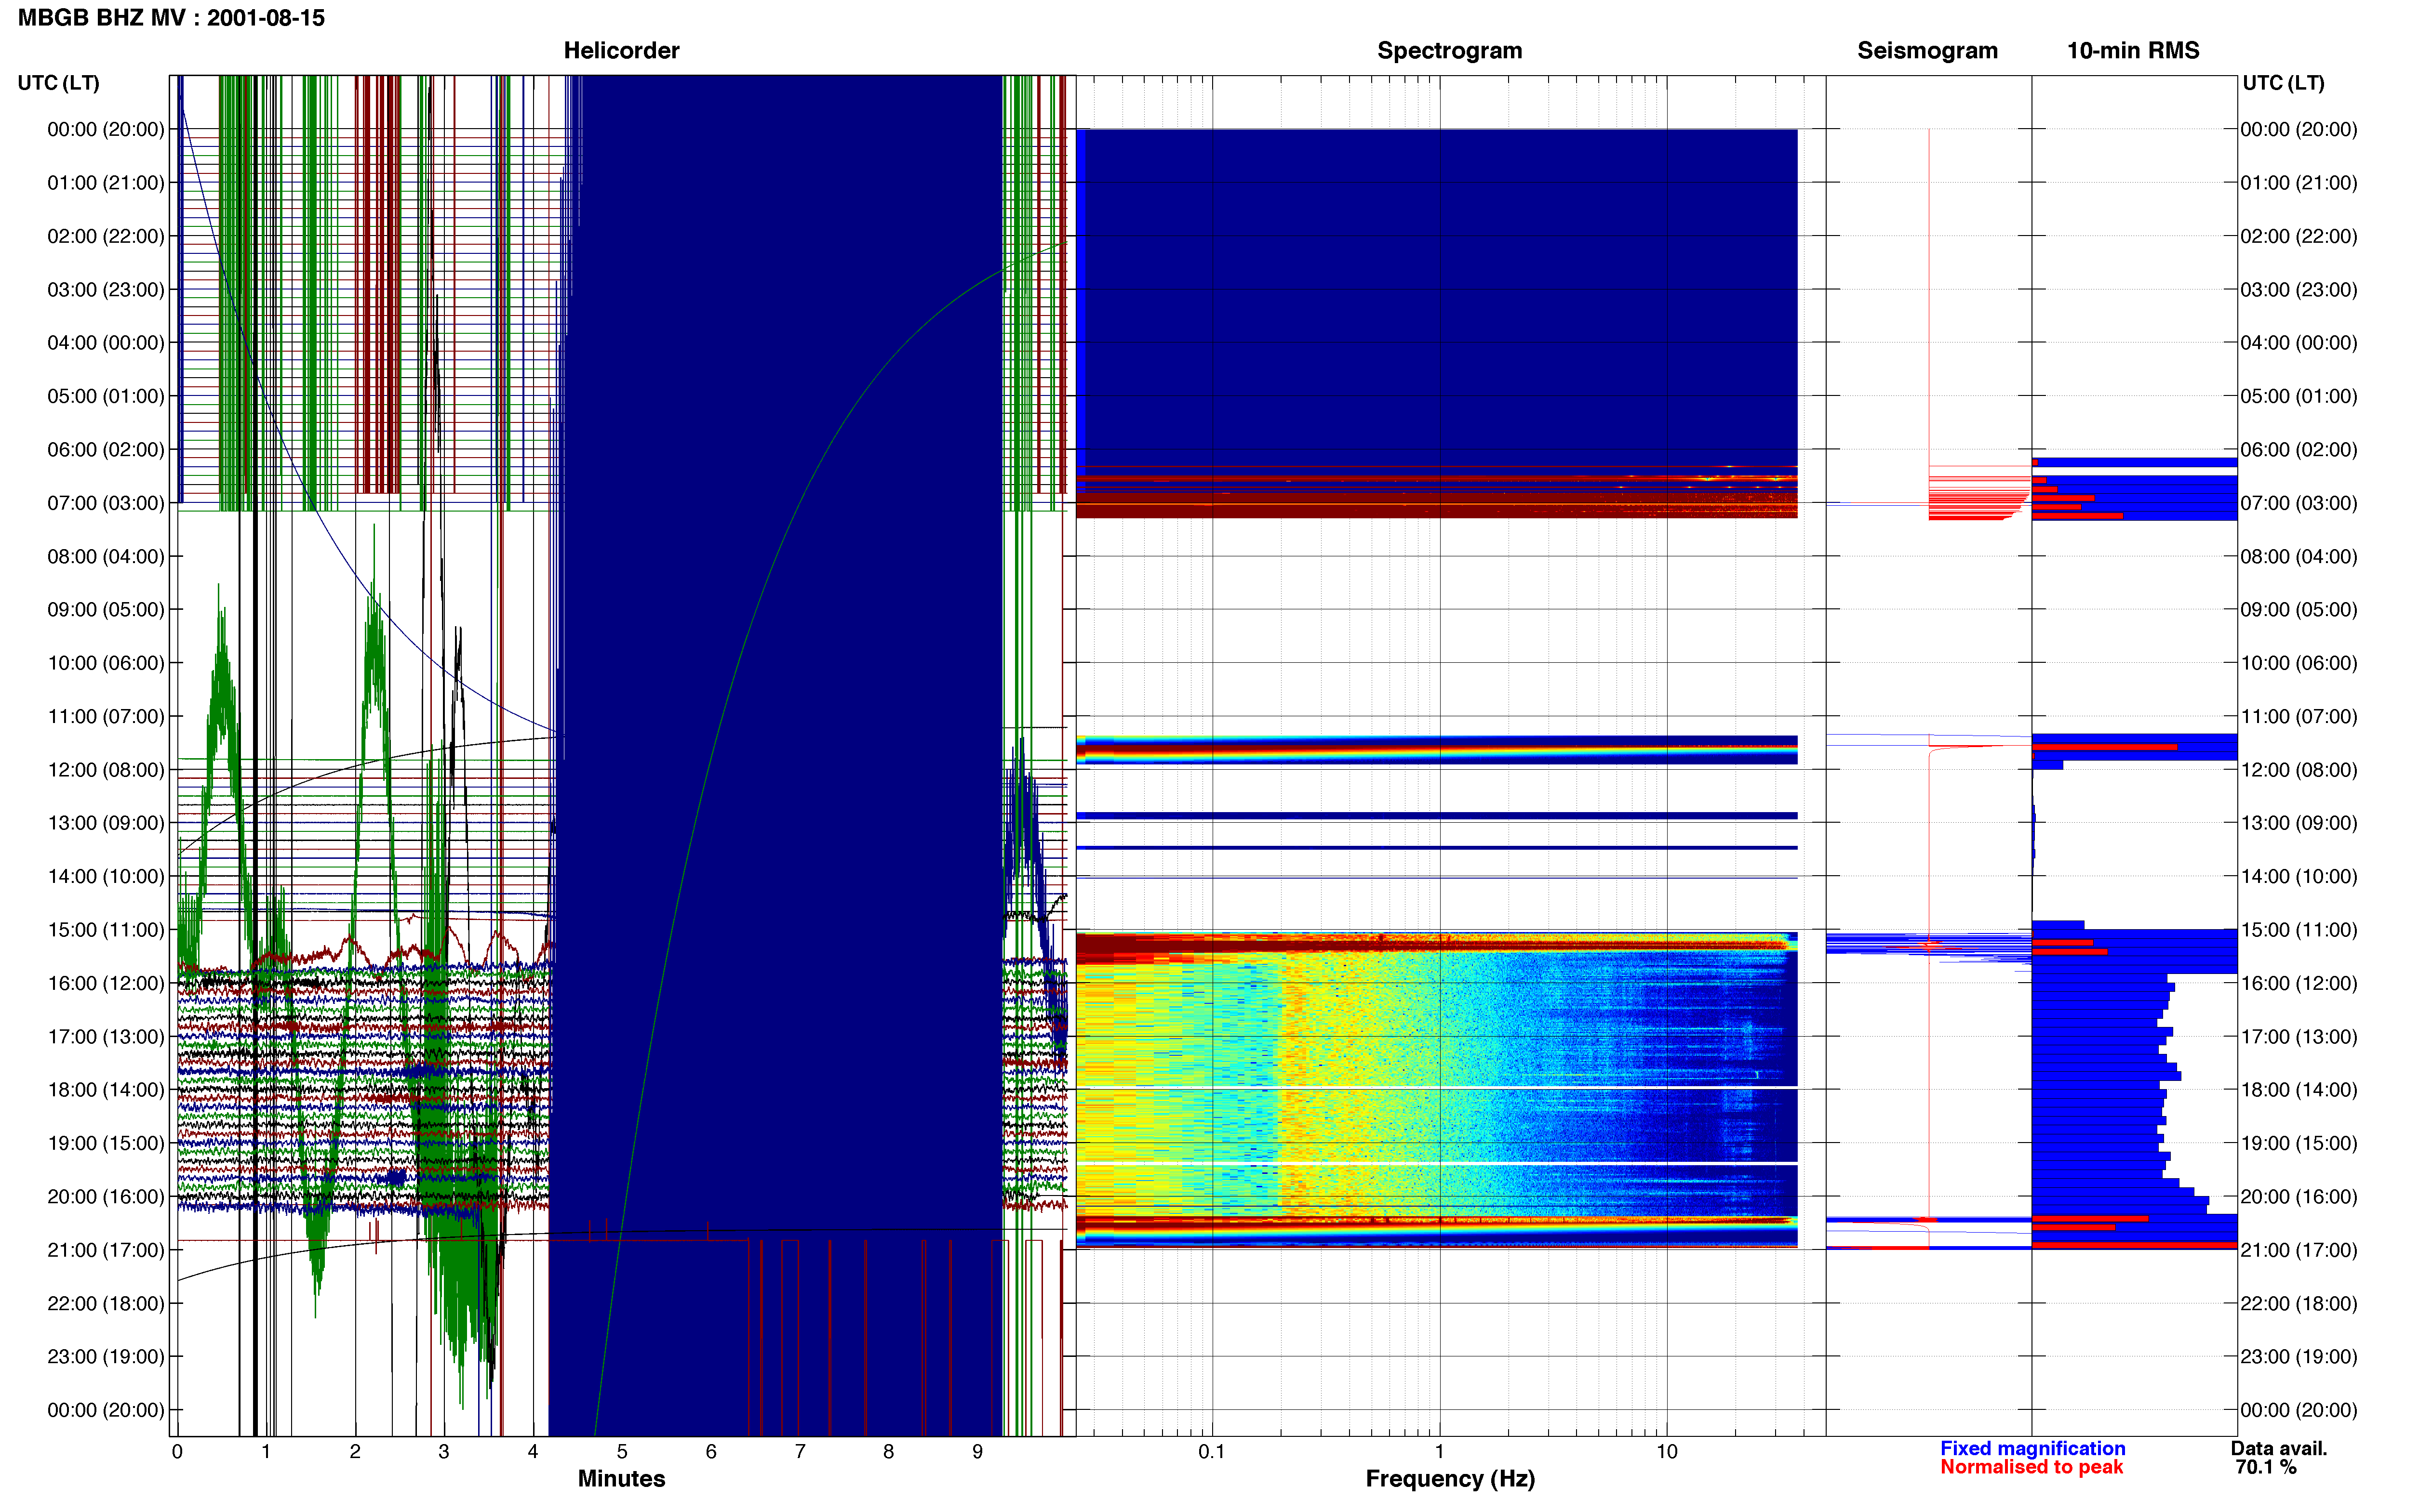Click left-axis time label 09:00 (05:00)

tap(106, 610)
